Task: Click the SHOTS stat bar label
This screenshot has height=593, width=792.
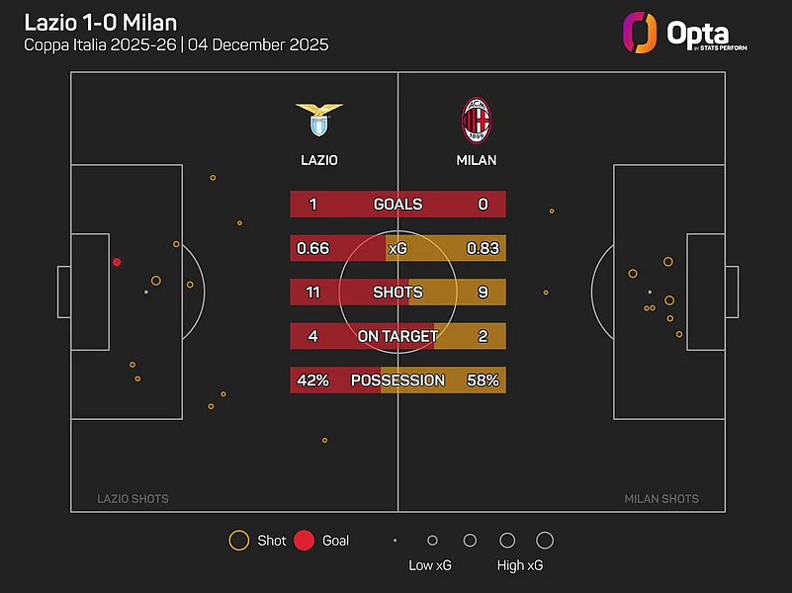Action: pos(397,293)
